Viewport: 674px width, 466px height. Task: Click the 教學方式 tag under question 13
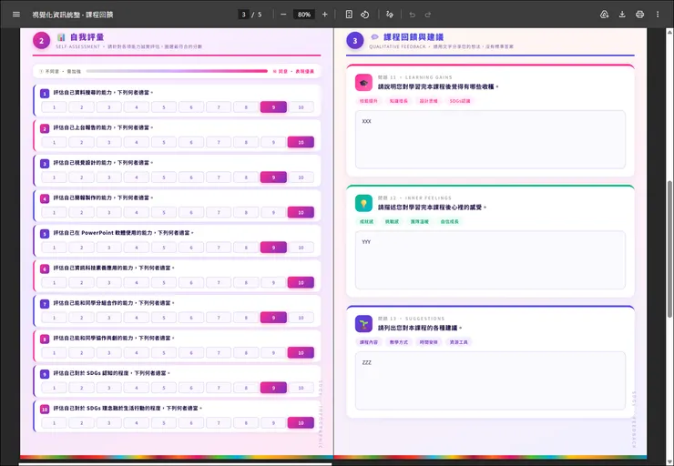(x=398, y=342)
